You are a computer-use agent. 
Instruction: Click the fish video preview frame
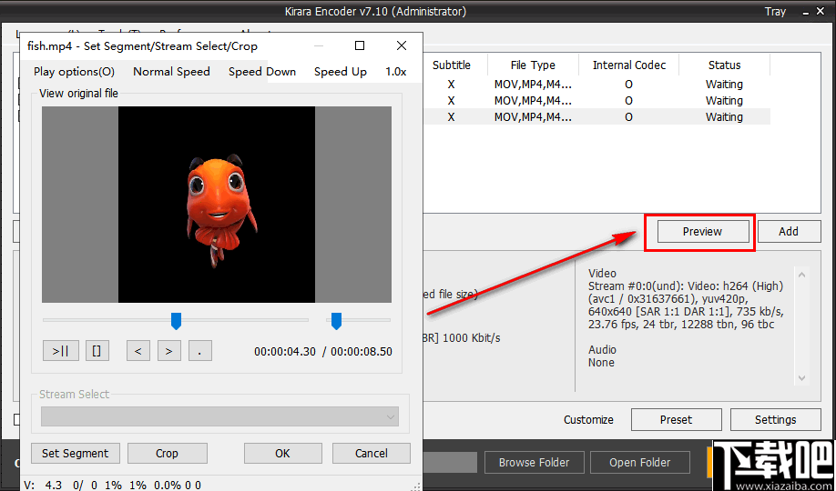click(217, 205)
